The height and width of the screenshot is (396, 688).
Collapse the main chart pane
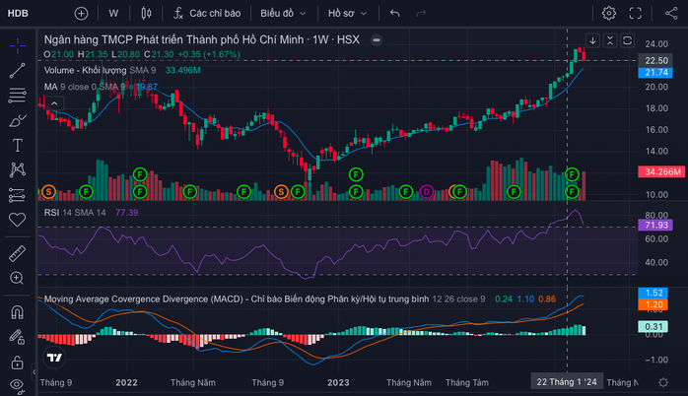610,40
